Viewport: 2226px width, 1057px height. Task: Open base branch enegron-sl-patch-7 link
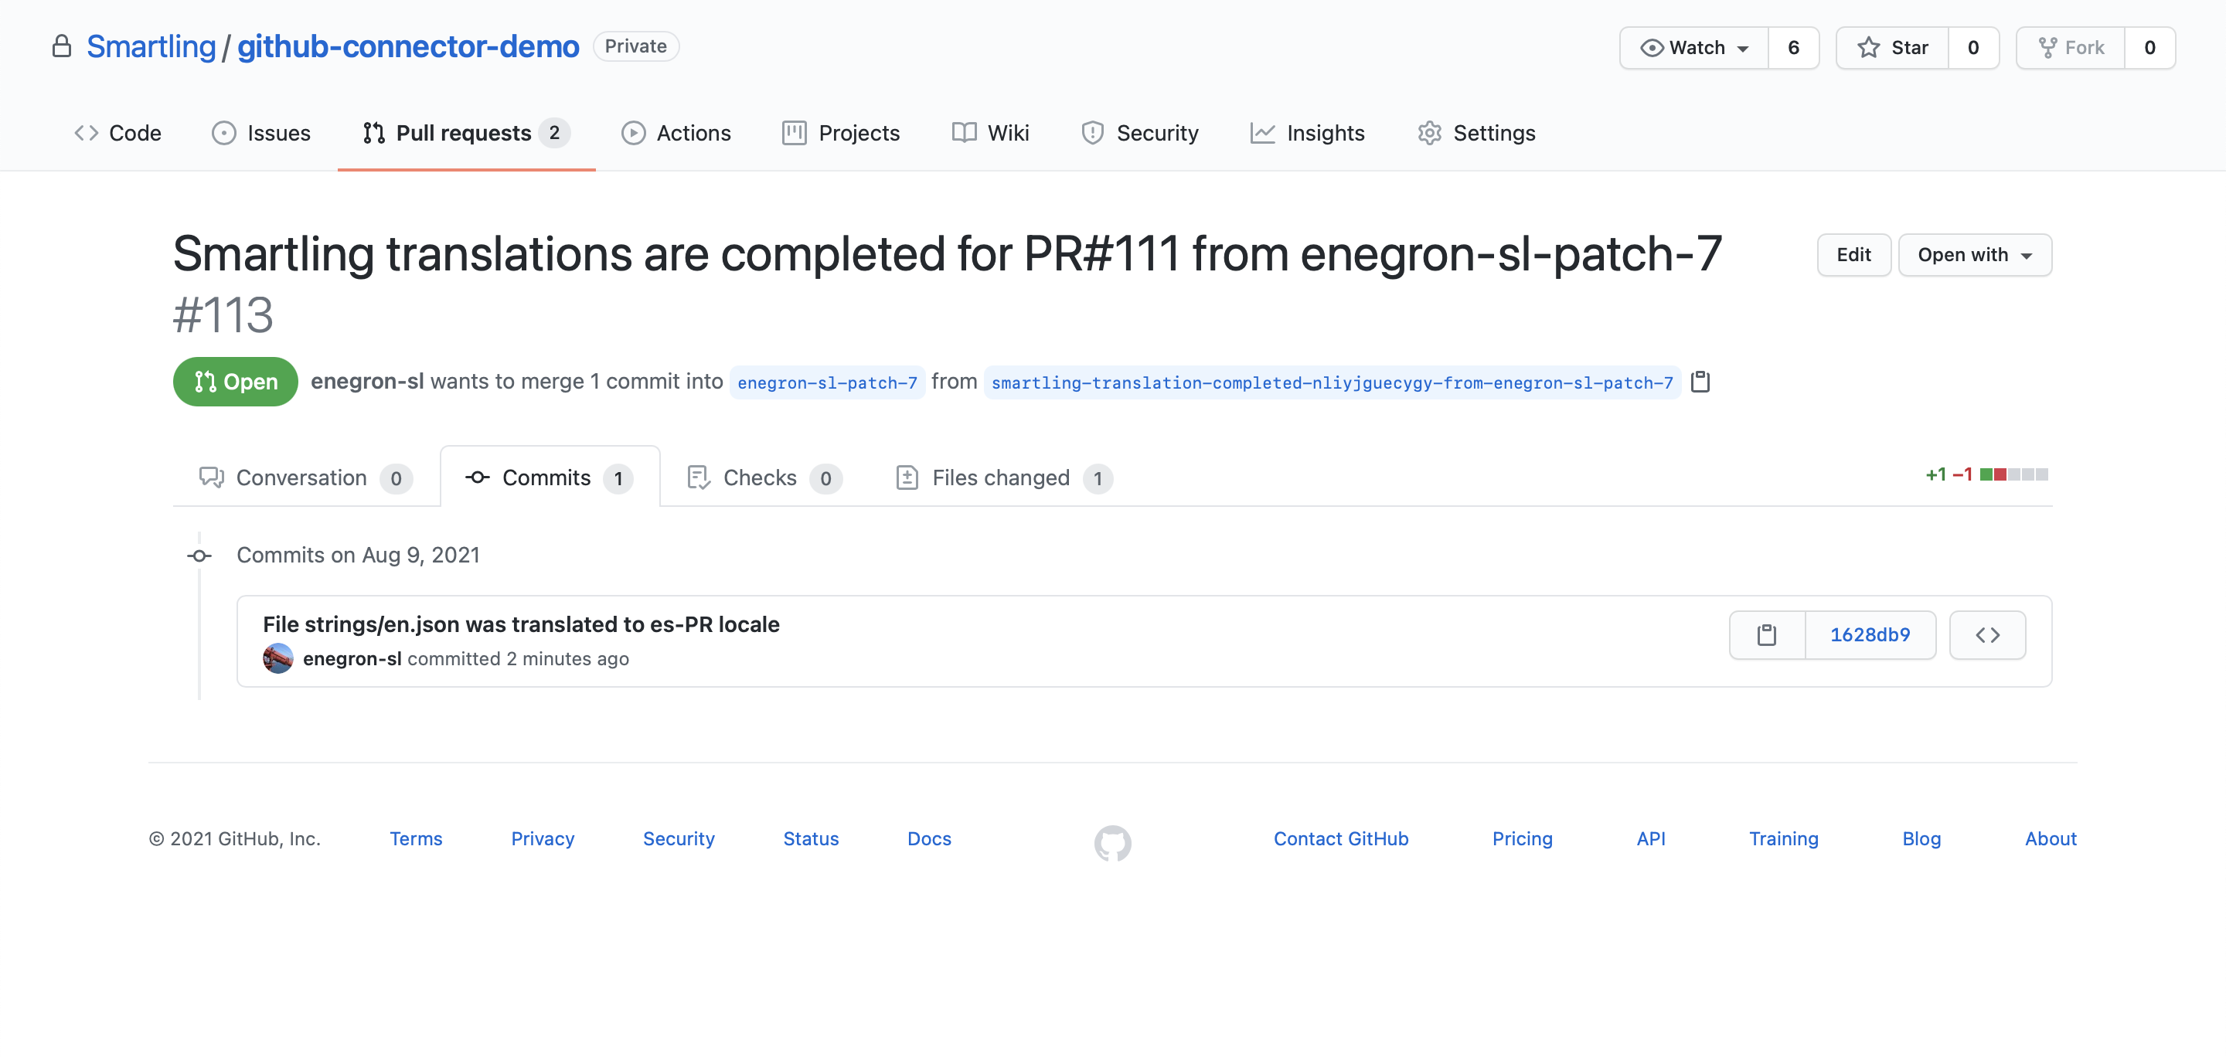coord(827,382)
